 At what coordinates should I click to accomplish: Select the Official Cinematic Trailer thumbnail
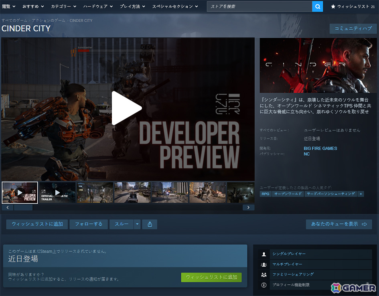pyautogui.click(x=57, y=193)
